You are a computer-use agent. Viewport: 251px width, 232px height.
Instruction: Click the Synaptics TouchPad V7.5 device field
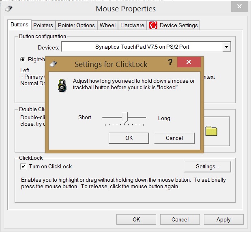[142, 47]
